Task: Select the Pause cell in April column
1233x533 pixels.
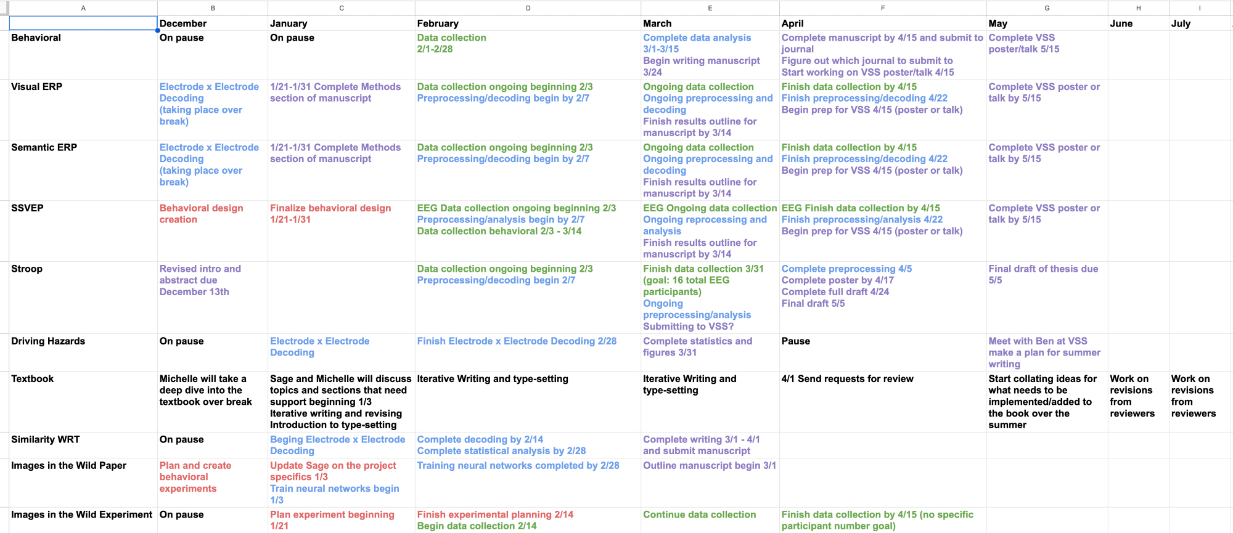Action: click(x=882, y=352)
